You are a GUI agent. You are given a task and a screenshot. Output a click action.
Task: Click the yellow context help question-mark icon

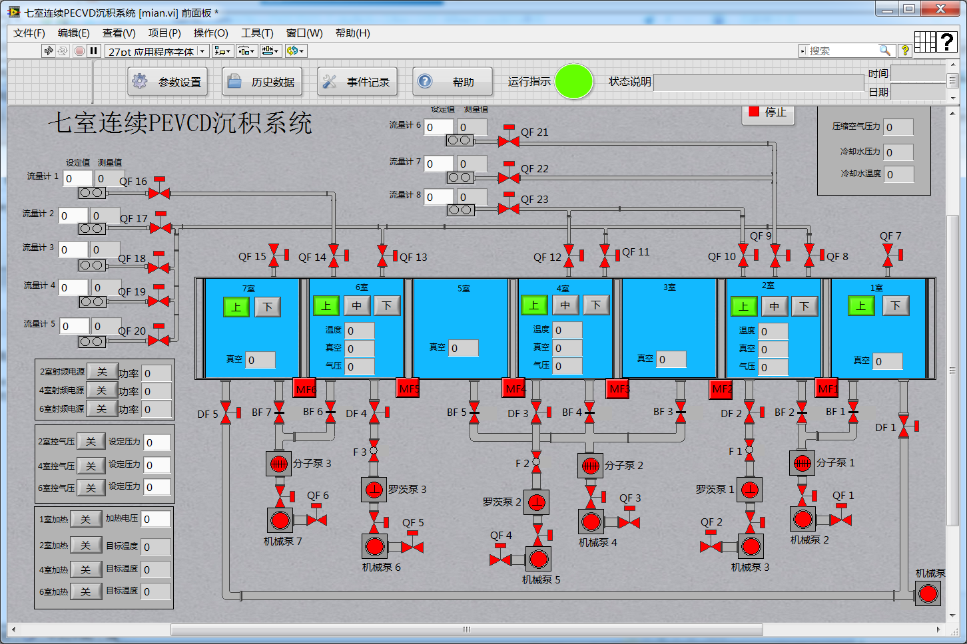click(x=904, y=51)
